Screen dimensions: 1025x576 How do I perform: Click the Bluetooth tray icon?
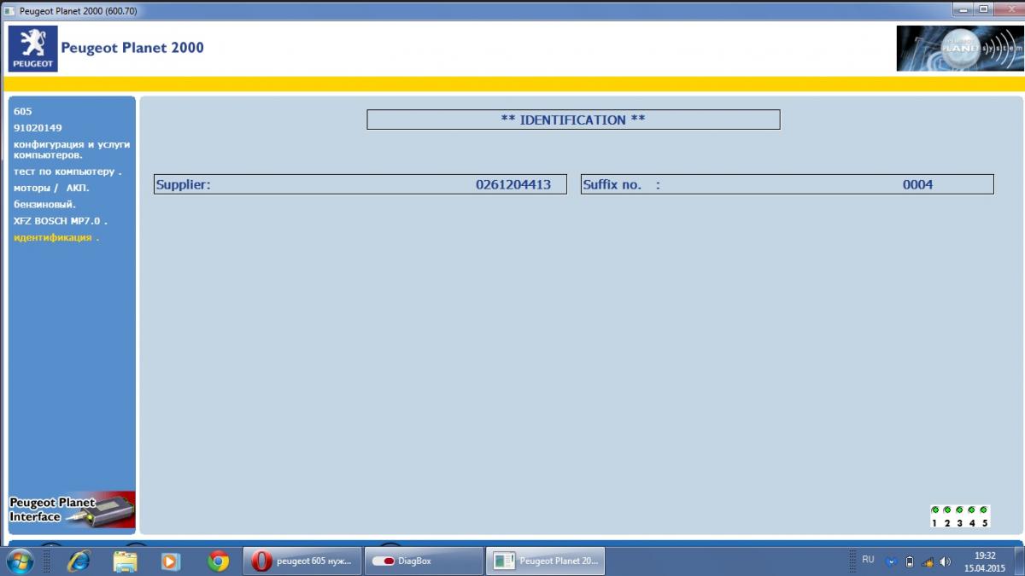891,561
